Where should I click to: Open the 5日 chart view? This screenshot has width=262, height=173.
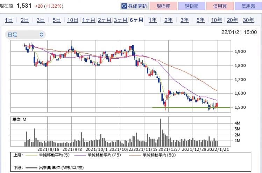point(57,20)
